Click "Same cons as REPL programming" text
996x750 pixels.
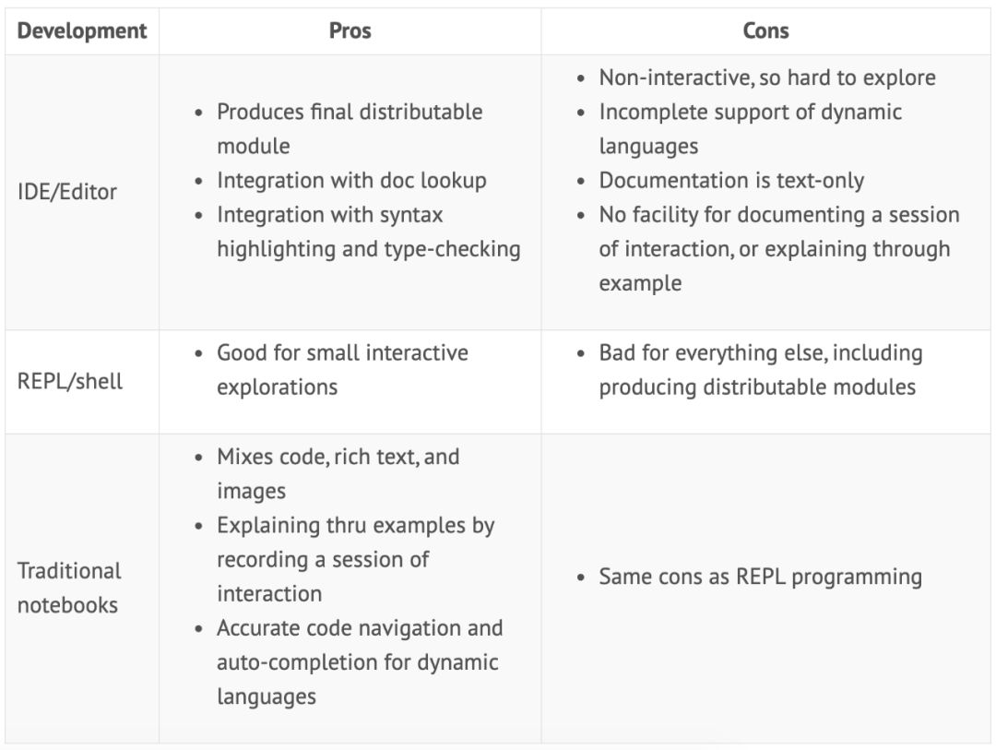click(760, 577)
